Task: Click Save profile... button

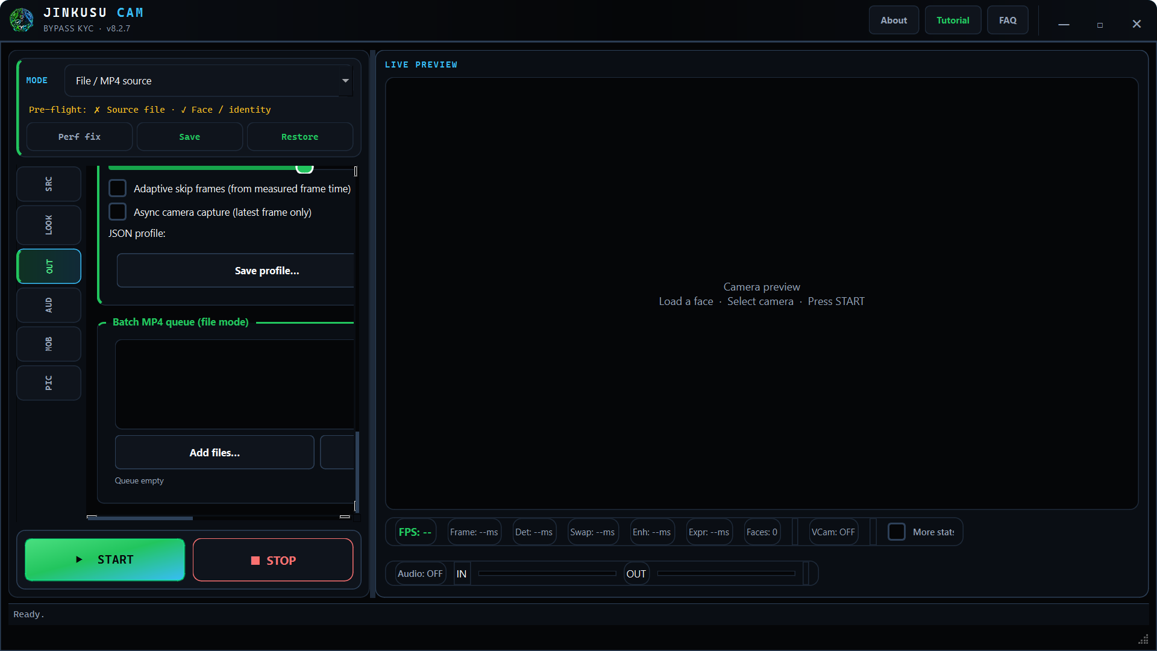Action: coord(236,271)
